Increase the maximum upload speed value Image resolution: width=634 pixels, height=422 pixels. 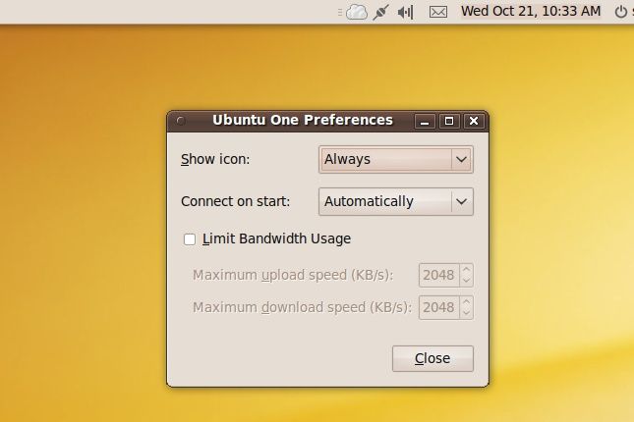(466, 269)
